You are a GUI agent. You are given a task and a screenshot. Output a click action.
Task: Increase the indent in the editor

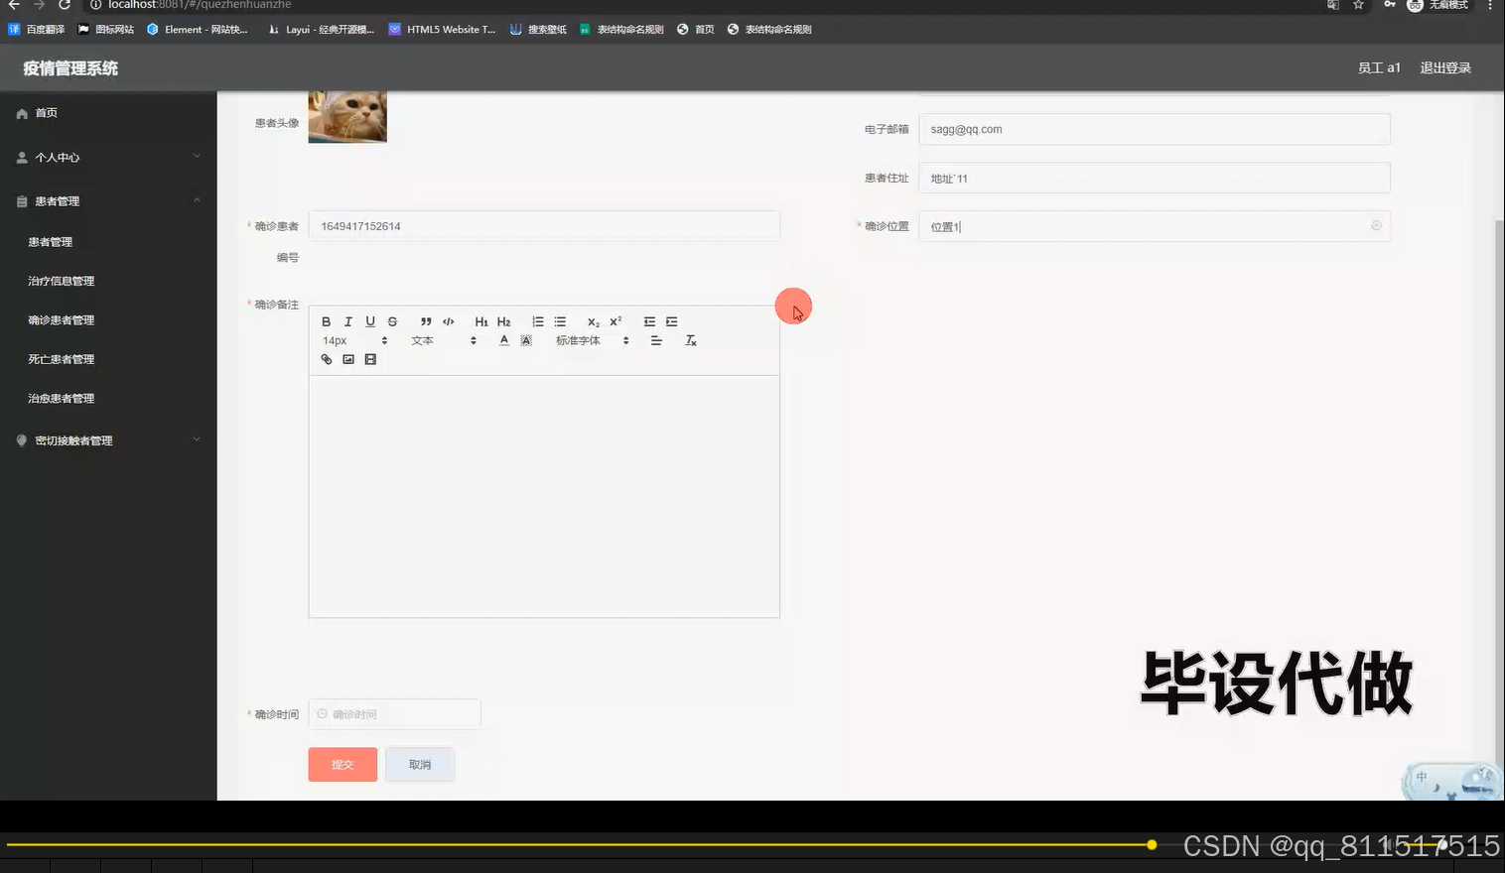tap(672, 321)
